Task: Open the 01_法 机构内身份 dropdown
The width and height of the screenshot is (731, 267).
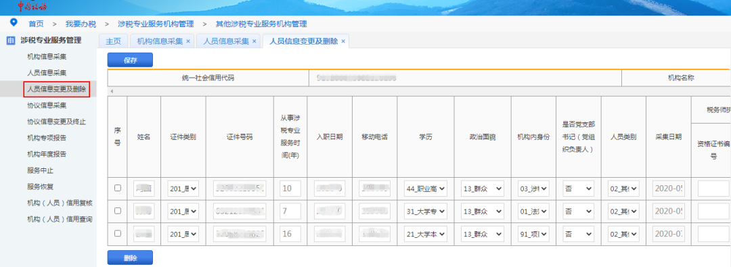Action: [533, 212]
